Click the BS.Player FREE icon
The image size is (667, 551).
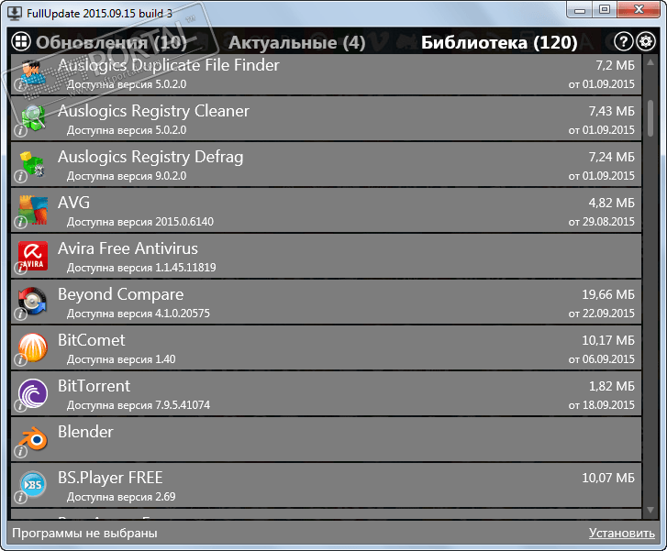(x=33, y=485)
